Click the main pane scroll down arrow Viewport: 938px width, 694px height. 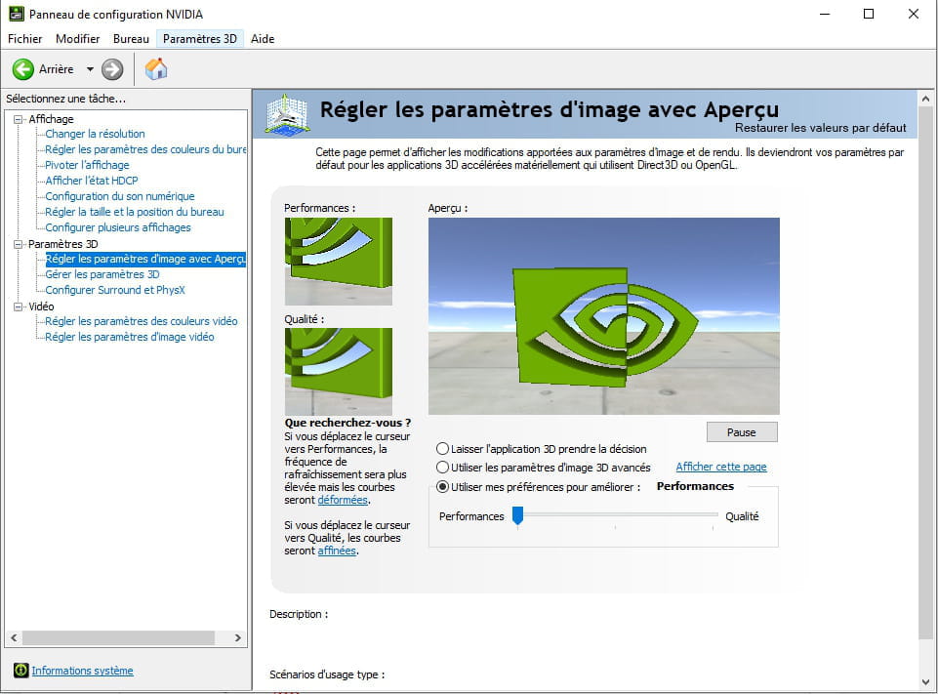[925, 681]
